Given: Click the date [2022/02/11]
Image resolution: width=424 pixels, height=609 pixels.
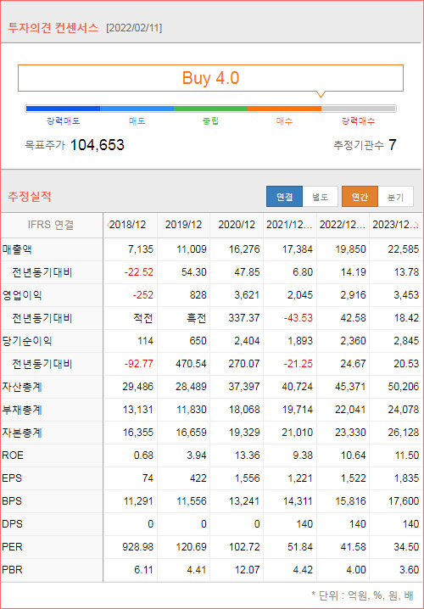Looking at the screenshot, I should click(134, 28).
